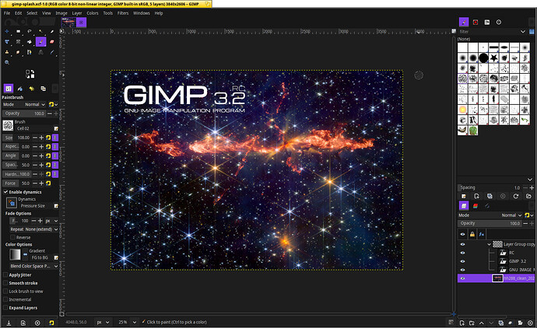Toggle link-to-brush for Spacing
Viewport: 537px width, 328px height.
[55, 165]
